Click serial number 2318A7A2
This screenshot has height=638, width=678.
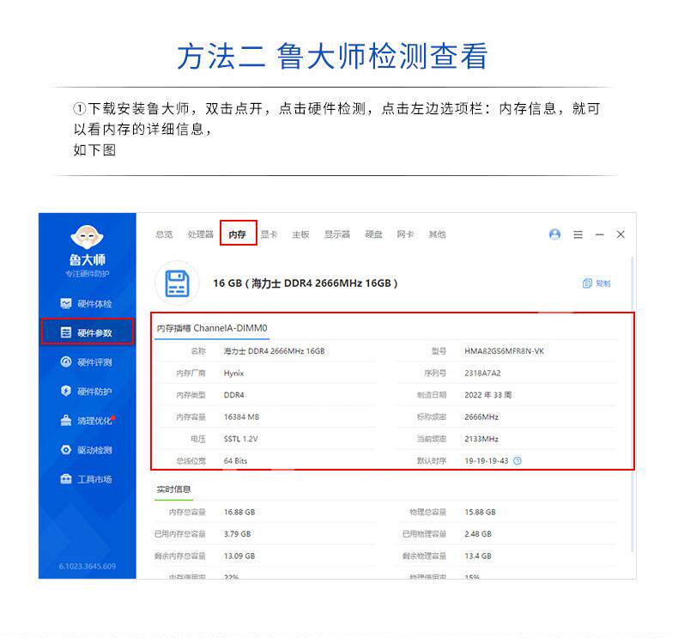[x=482, y=374]
